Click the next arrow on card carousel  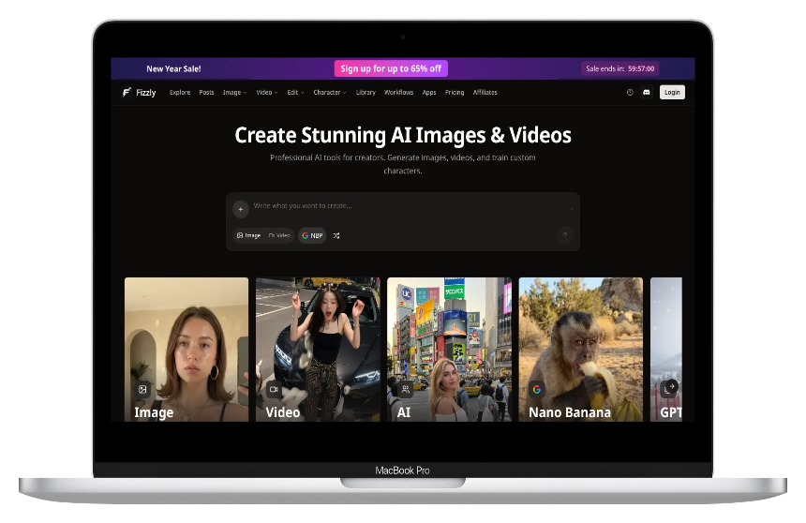pos(671,386)
